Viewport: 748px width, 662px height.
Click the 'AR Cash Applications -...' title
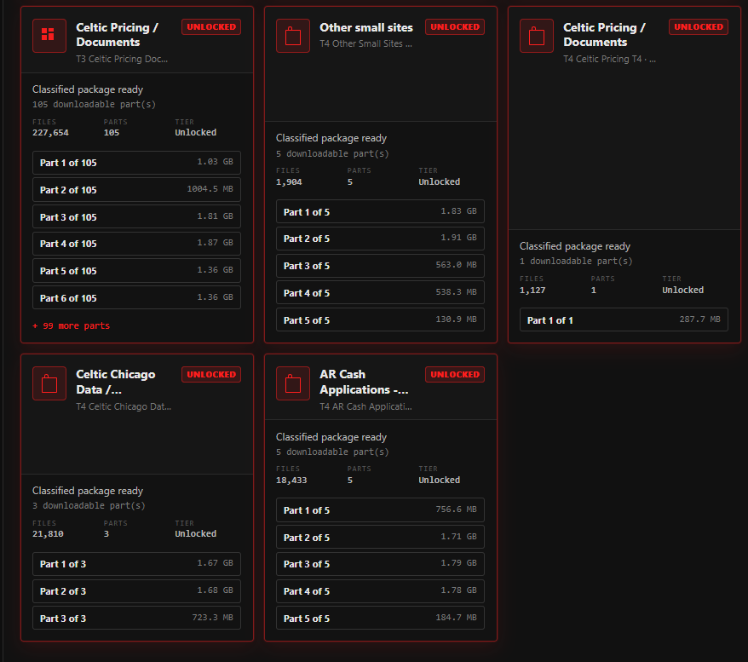point(364,382)
